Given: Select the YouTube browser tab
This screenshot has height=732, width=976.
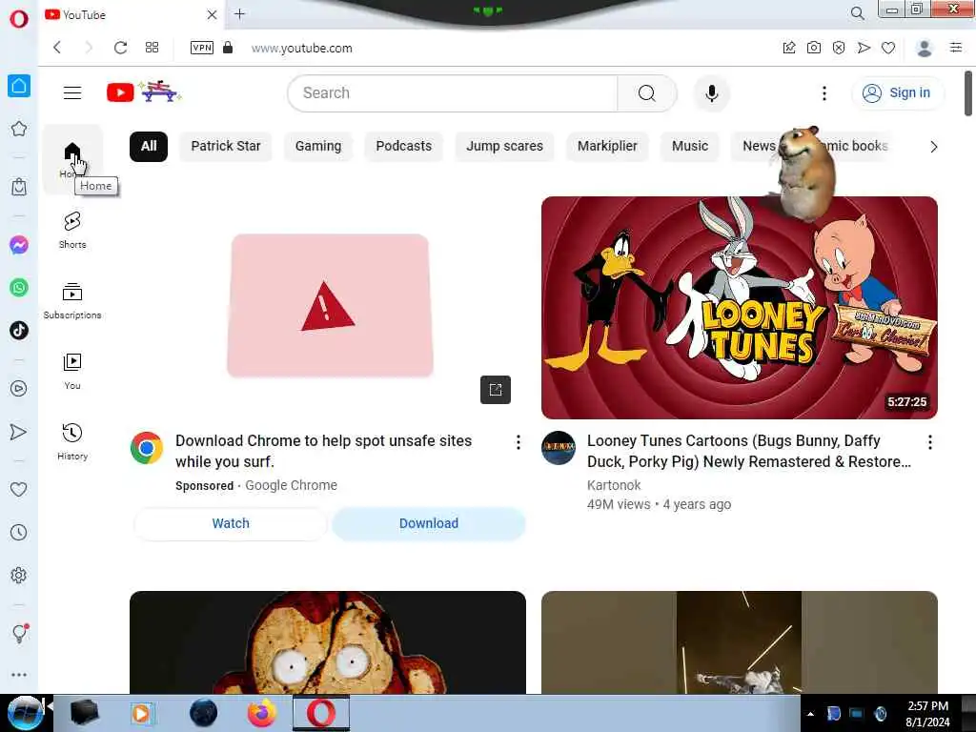Looking at the screenshot, I should tap(131, 14).
